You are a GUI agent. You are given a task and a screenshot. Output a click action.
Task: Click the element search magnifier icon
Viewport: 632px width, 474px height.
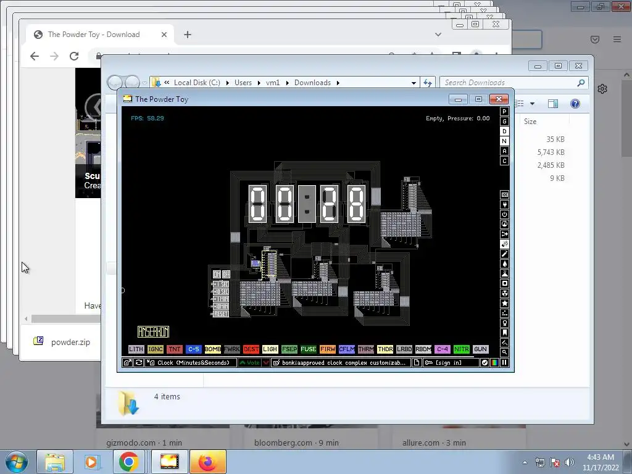tap(504, 352)
